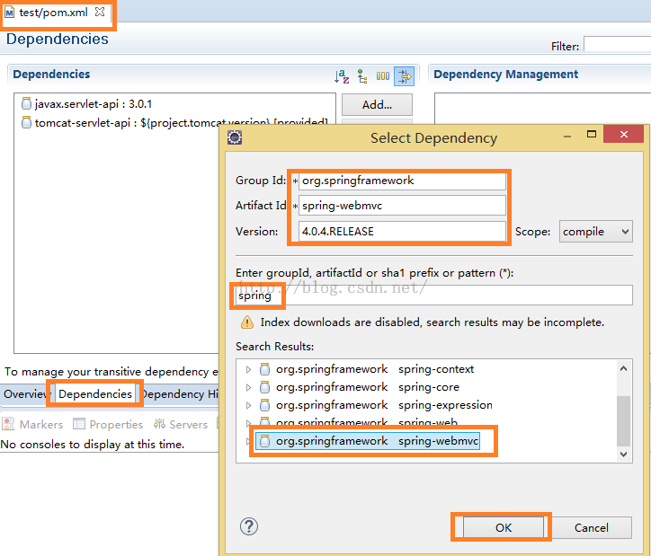This screenshot has width=651, height=556.
Task: Expand the spring-web search result
Action: [248, 423]
